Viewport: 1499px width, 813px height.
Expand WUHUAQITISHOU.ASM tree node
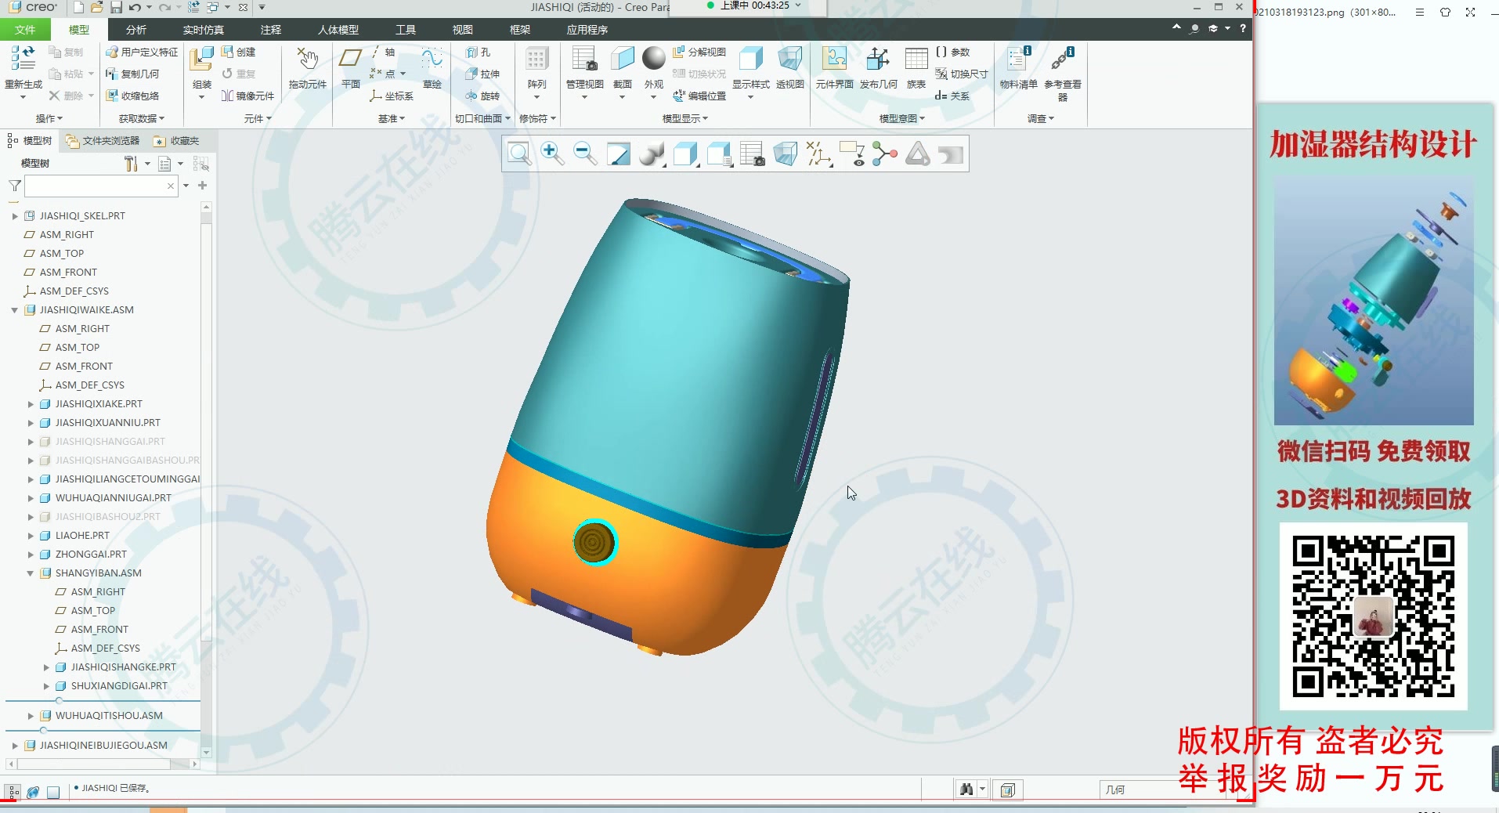coord(31,716)
